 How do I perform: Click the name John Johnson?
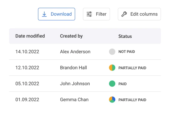[x=75, y=84]
